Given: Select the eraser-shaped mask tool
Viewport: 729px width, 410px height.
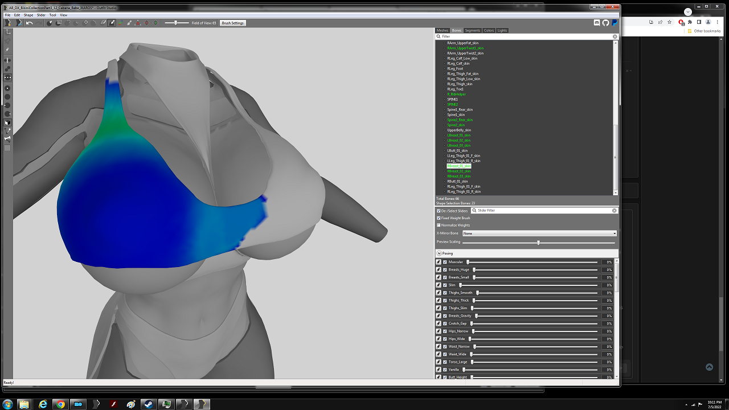Looking at the screenshot, I should pyautogui.click(x=103, y=23).
